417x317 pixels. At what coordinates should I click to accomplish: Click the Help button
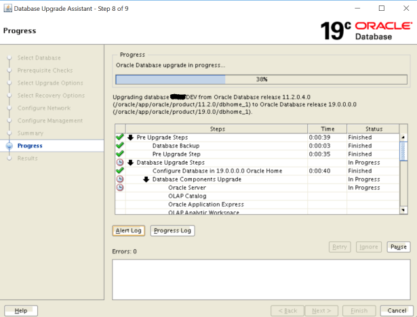click(x=20, y=310)
